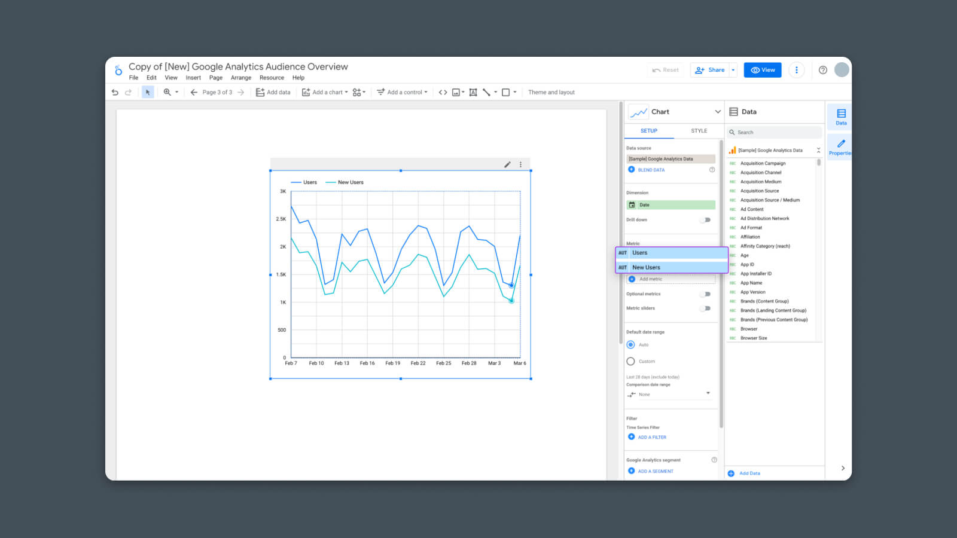Insert a text box with toolbar icon
This screenshot has height=538, width=957.
pos(473,93)
